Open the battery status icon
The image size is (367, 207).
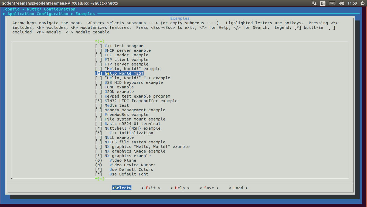click(x=332, y=3)
